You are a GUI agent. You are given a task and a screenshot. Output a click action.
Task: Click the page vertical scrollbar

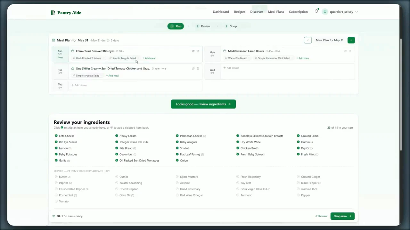coord(401,94)
